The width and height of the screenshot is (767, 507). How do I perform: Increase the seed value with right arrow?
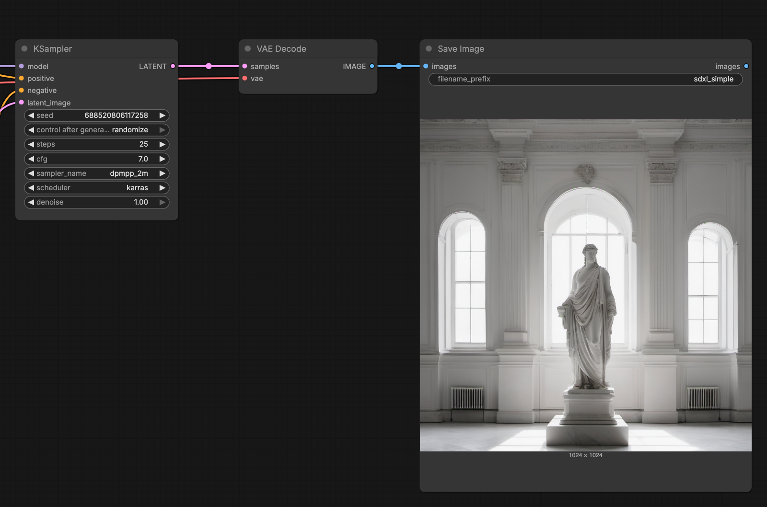163,115
